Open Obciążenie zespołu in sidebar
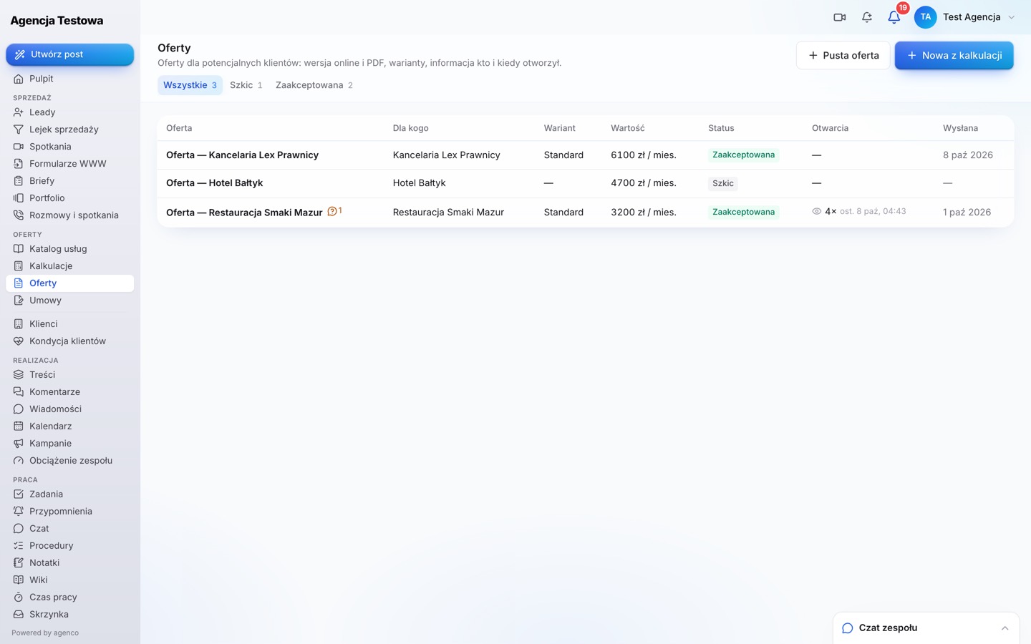This screenshot has height=644, width=1031. 69,461
